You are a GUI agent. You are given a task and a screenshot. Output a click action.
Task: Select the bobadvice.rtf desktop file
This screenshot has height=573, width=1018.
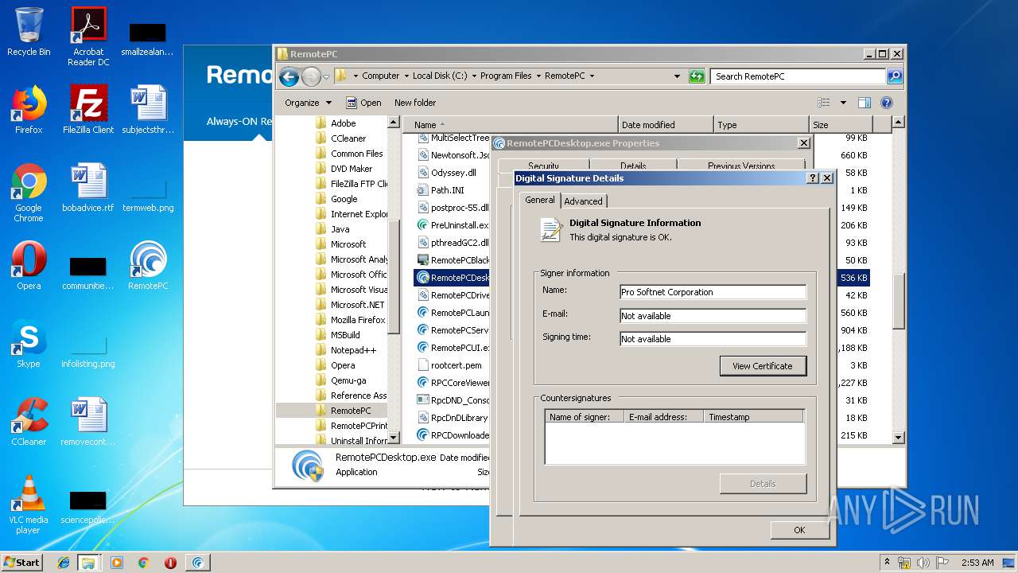pos(88,188)
